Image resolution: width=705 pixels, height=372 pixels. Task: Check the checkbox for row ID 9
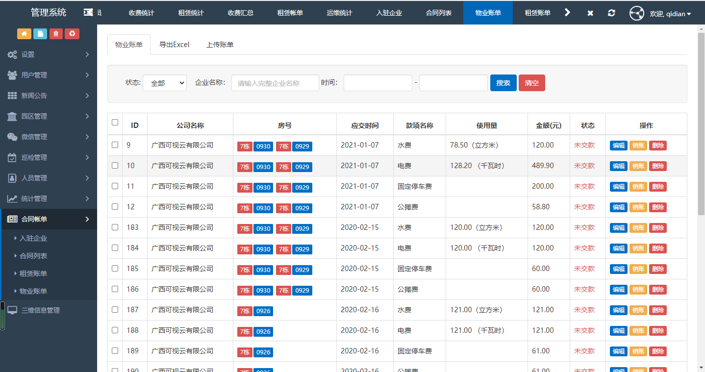115,145
